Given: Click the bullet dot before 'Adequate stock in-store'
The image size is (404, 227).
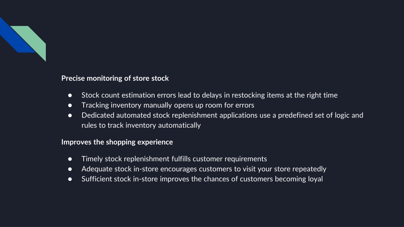Looking at the screenshot, I should pyautogui.click(x=70, y=169).
